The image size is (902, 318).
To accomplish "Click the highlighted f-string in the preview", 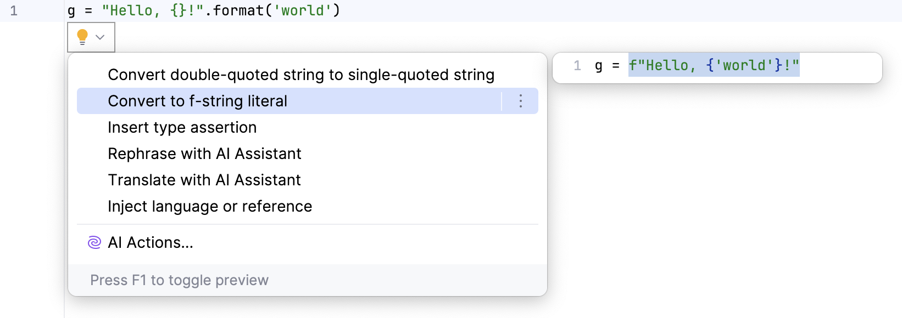I will [714, 66].
